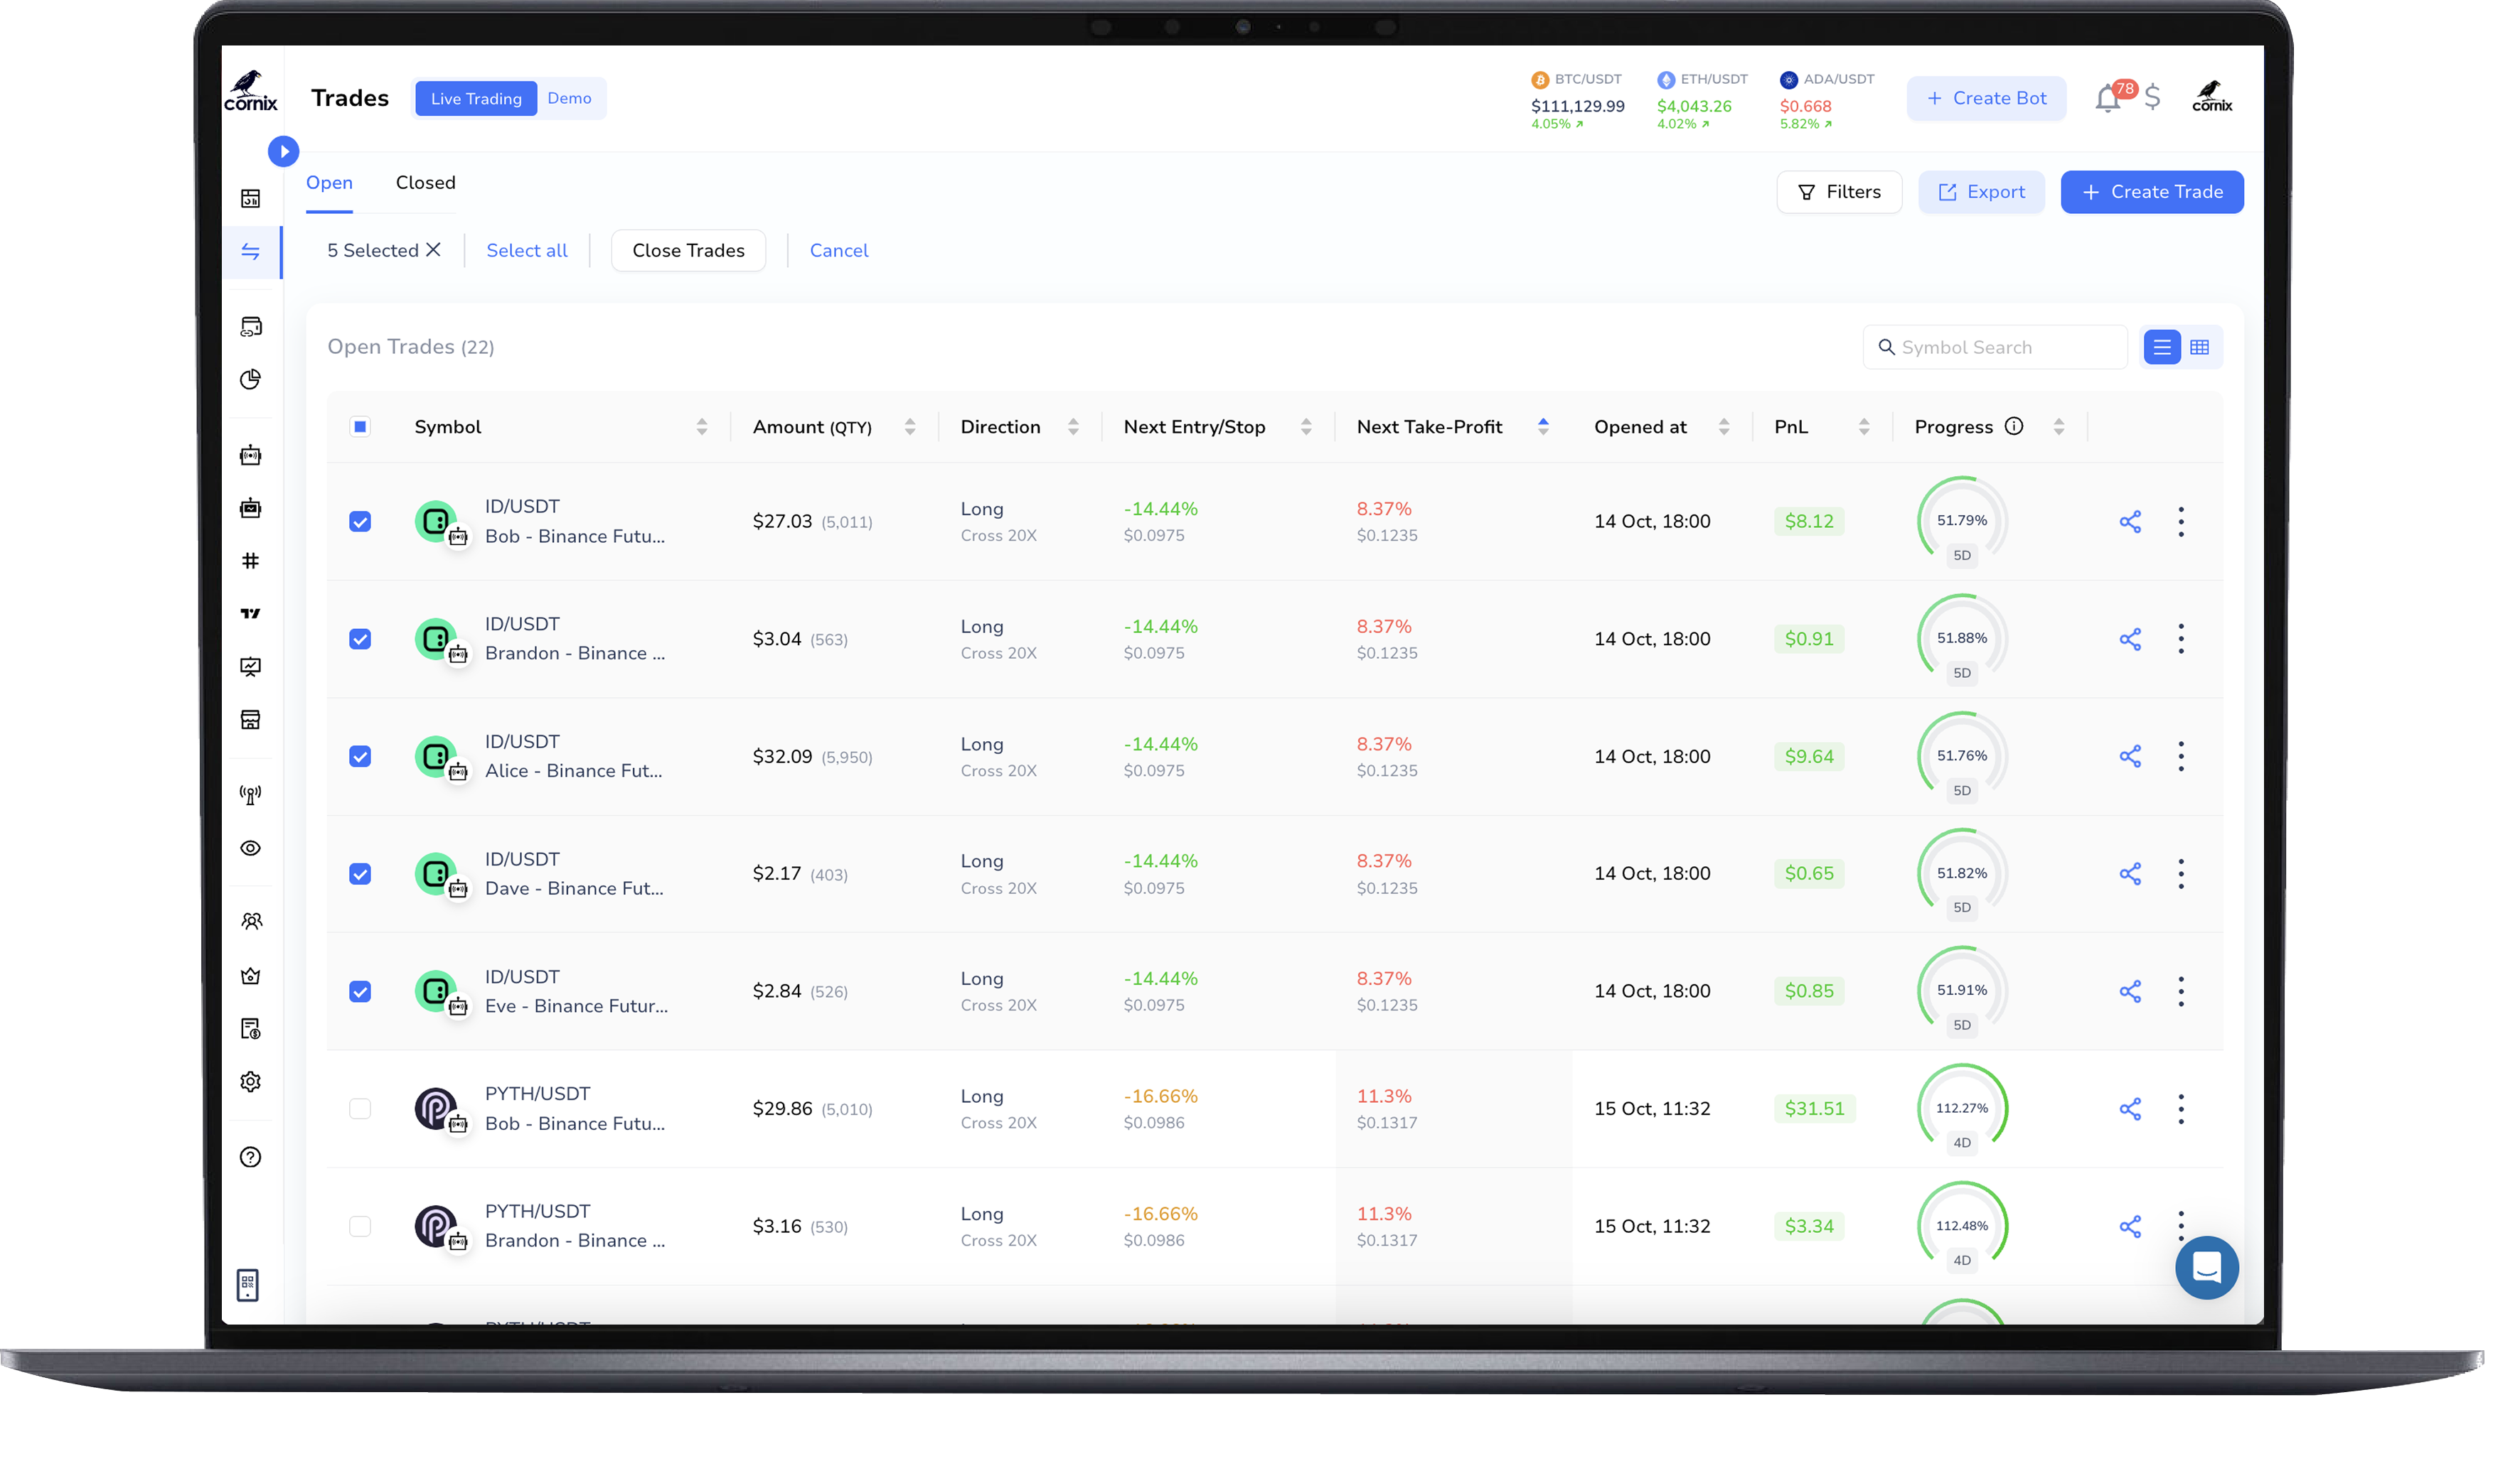This screenshot has height=1461, width=2520.
Task: Toggle the header select-all checkbox
Action: (x=360, y=426)
